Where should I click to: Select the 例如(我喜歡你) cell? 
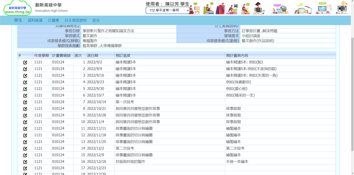pos(280,82)
